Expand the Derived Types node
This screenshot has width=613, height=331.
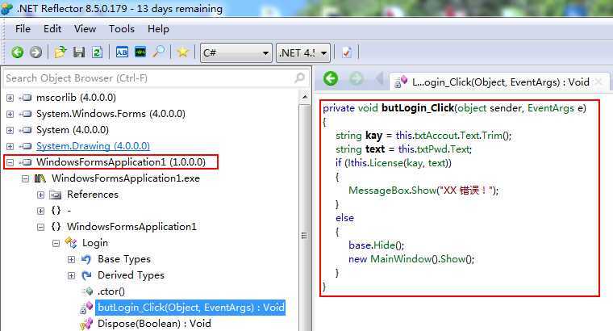[71, 275]
